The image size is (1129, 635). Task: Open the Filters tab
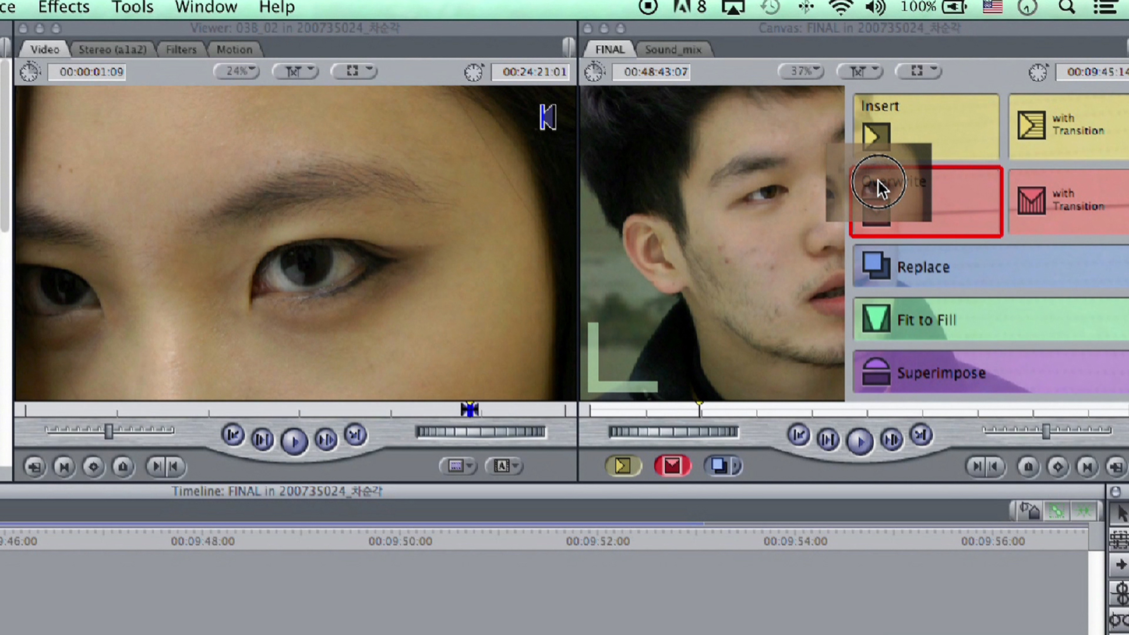click(x=181, y=50)
